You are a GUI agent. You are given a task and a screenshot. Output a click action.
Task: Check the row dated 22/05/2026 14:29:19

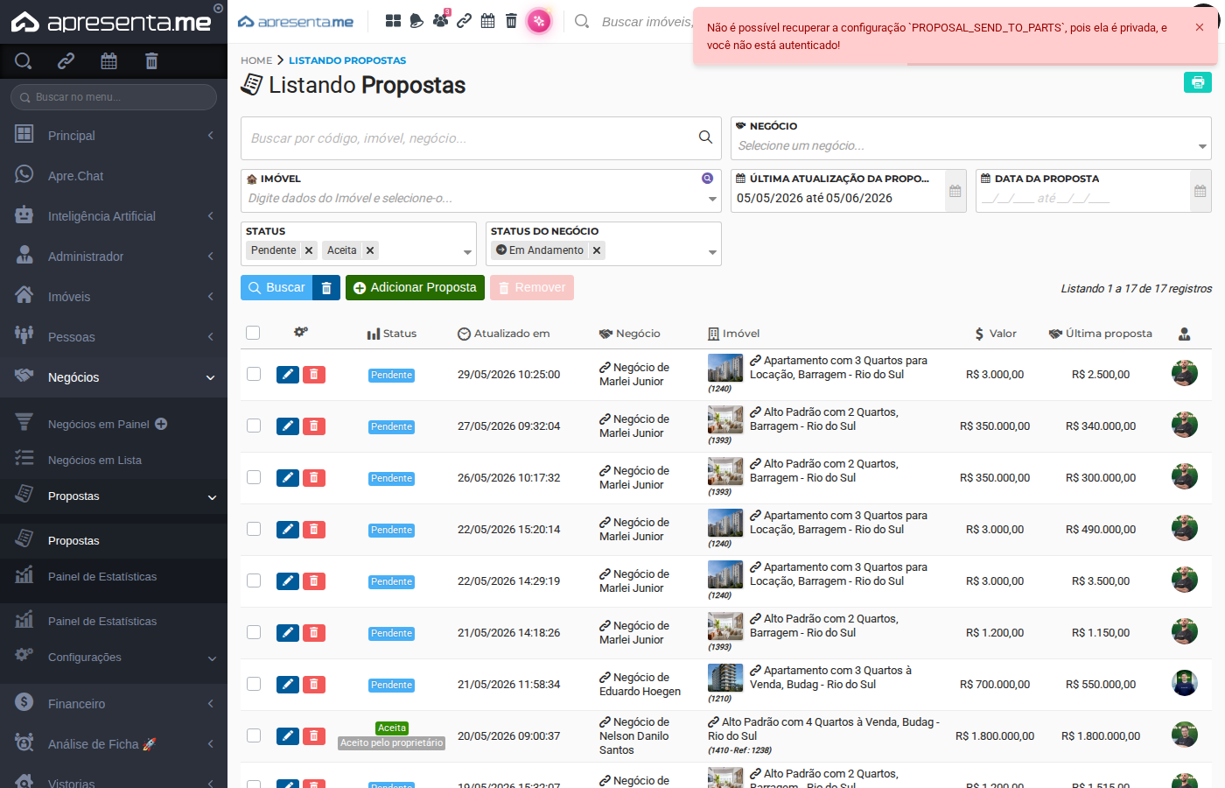254,580
